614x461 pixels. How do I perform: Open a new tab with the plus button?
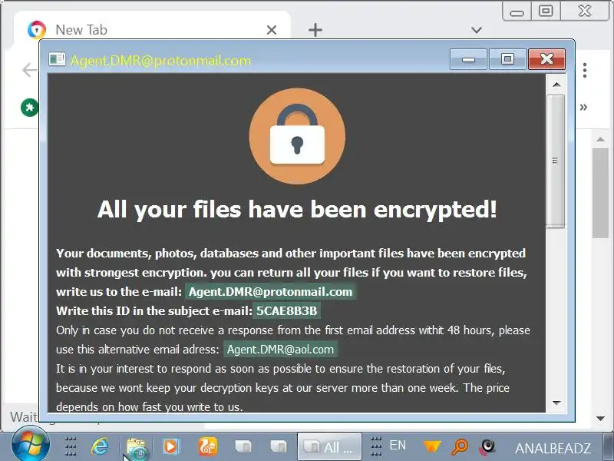(x=315, y=30)
